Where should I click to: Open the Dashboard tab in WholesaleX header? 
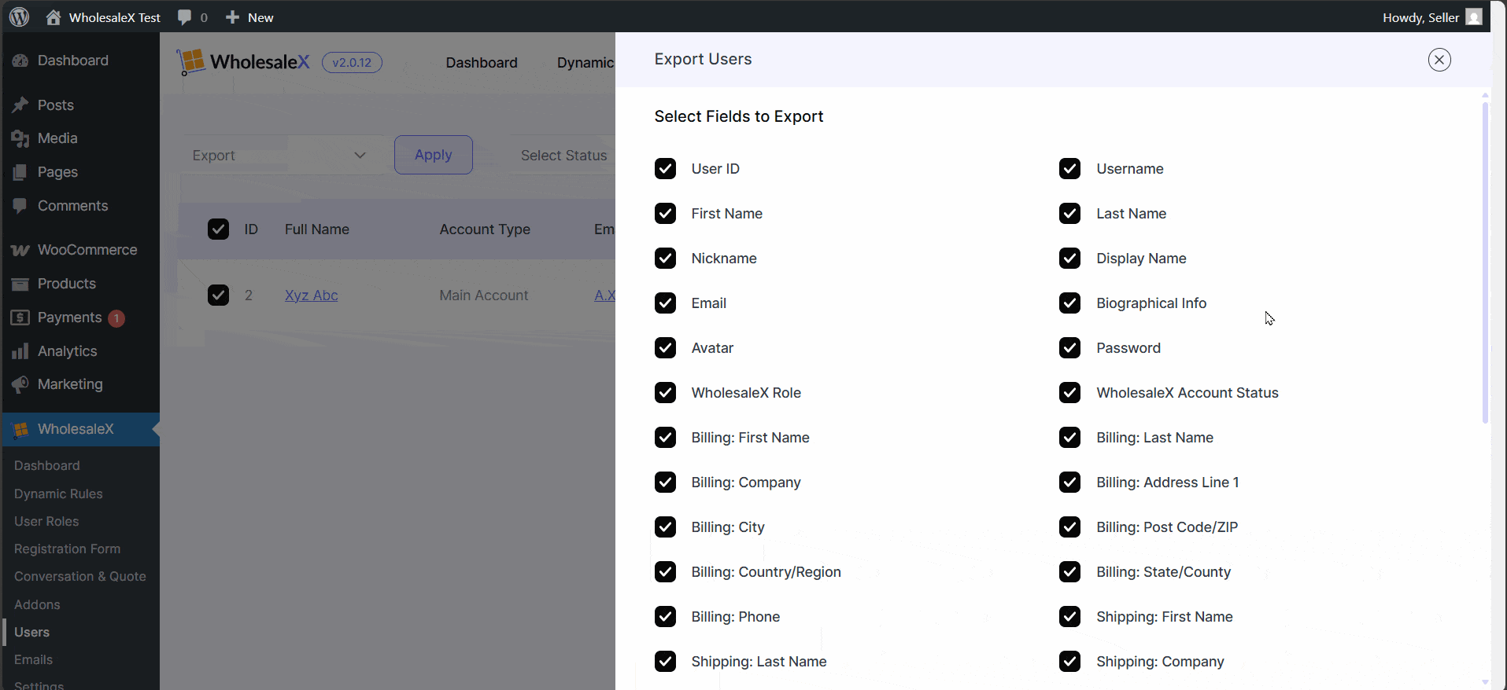[482, 63]
